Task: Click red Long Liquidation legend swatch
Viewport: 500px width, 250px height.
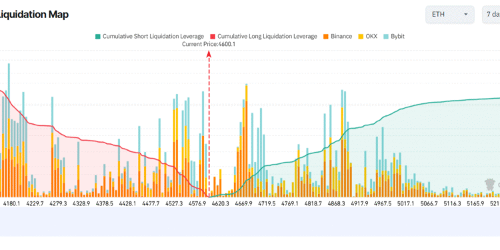Action: [213, 37]
